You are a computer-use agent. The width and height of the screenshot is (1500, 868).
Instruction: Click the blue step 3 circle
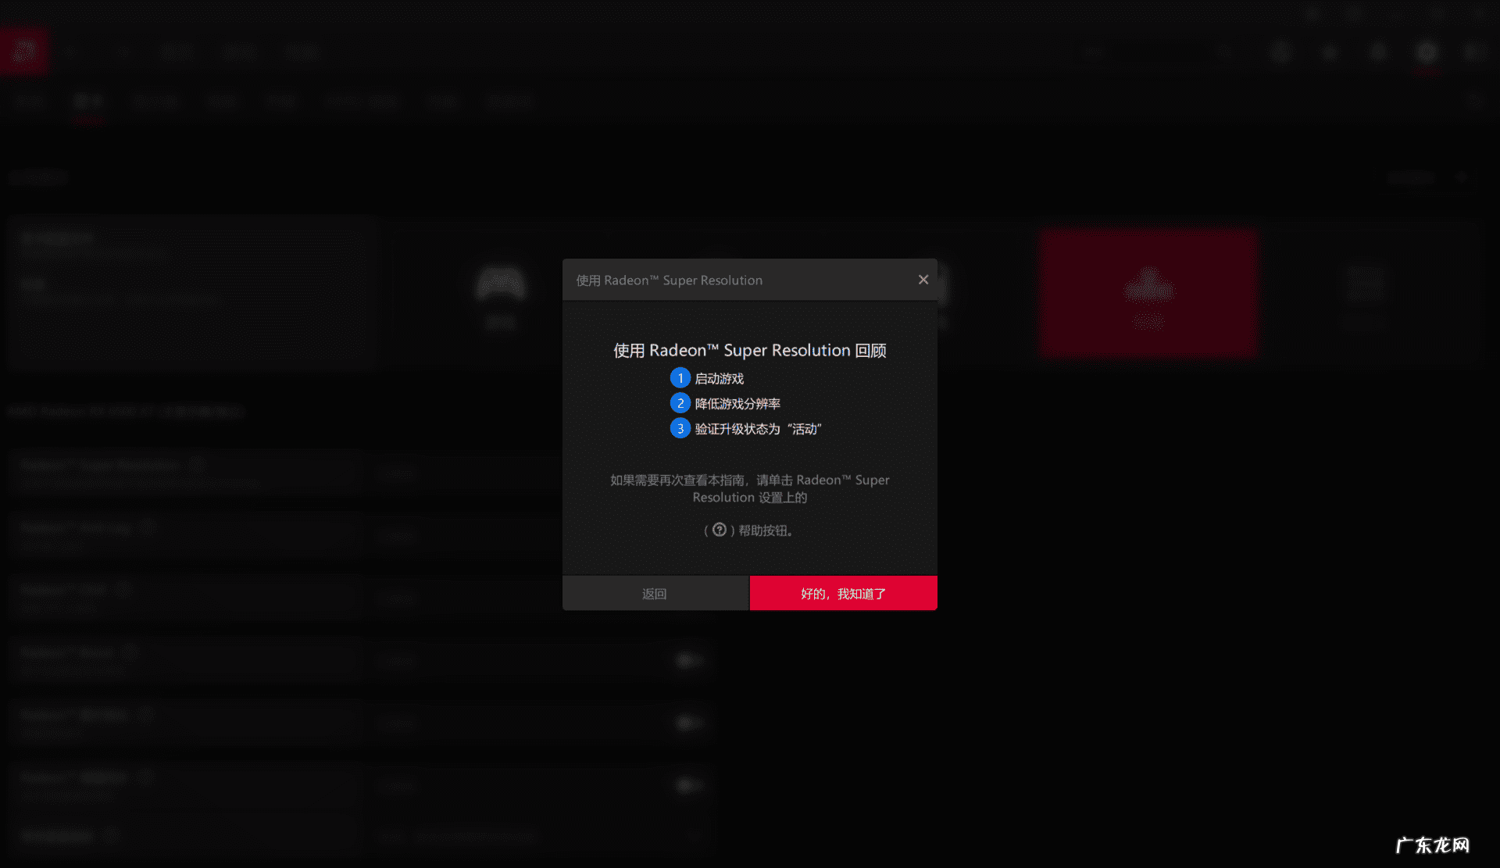click(x=680, y=428)
